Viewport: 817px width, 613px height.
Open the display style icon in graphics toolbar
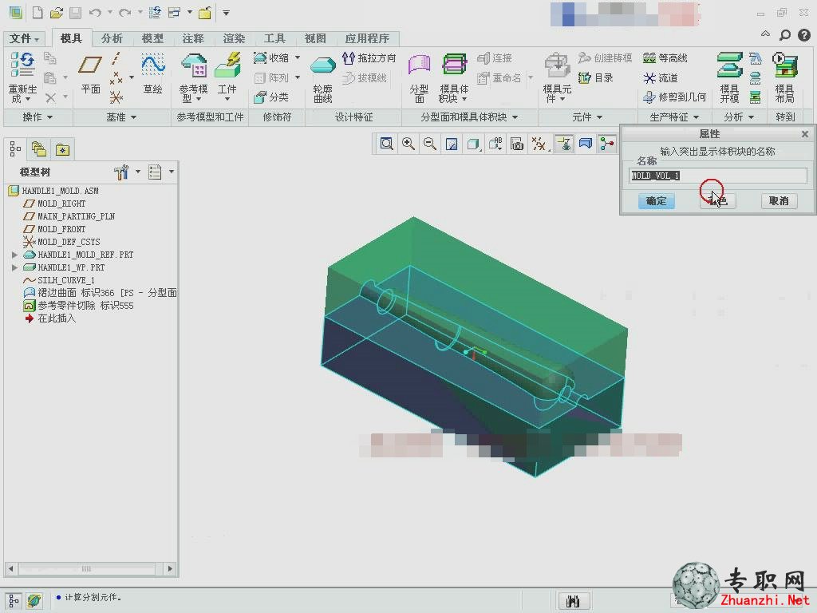473,144
